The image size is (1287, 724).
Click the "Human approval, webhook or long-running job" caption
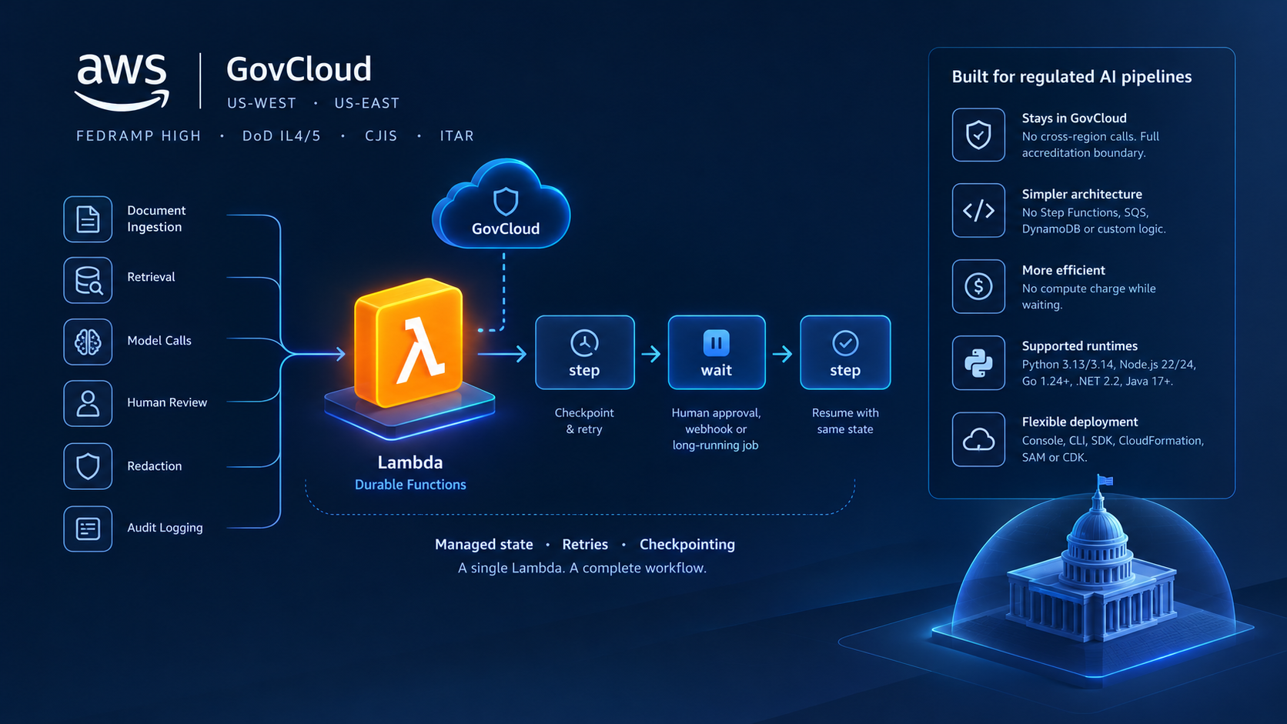tap(716, 429)
